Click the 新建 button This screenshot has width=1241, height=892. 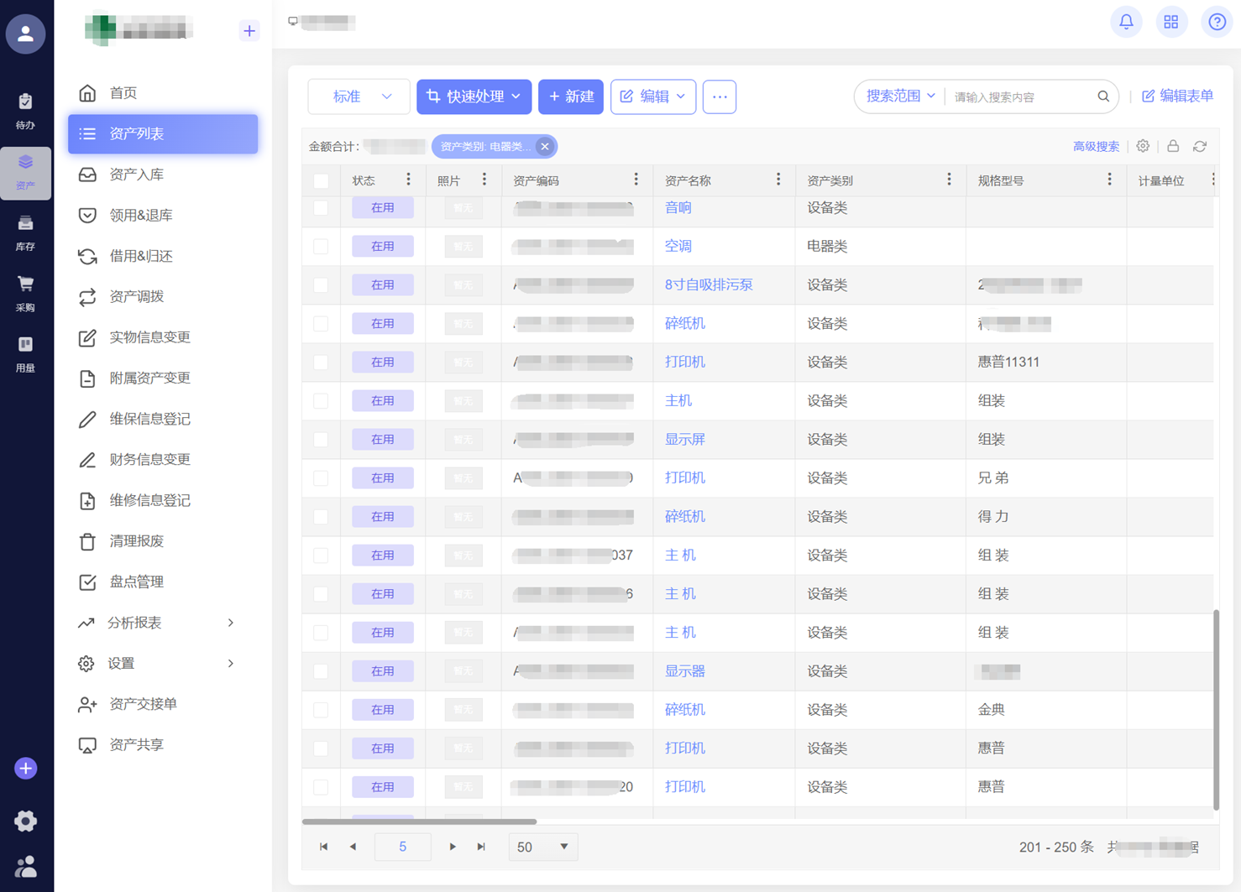point(571,97)
